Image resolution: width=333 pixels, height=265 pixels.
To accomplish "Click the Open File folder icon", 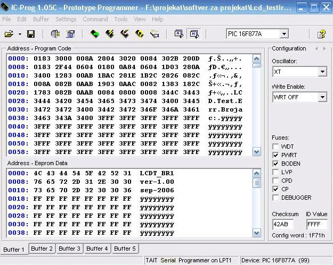I will pyautogui.click(x=9, y=34).
